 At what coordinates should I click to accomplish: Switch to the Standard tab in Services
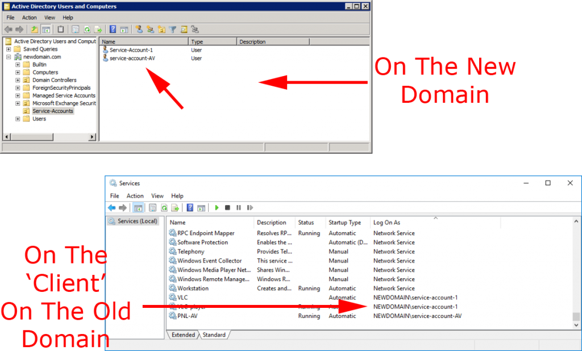214,335
